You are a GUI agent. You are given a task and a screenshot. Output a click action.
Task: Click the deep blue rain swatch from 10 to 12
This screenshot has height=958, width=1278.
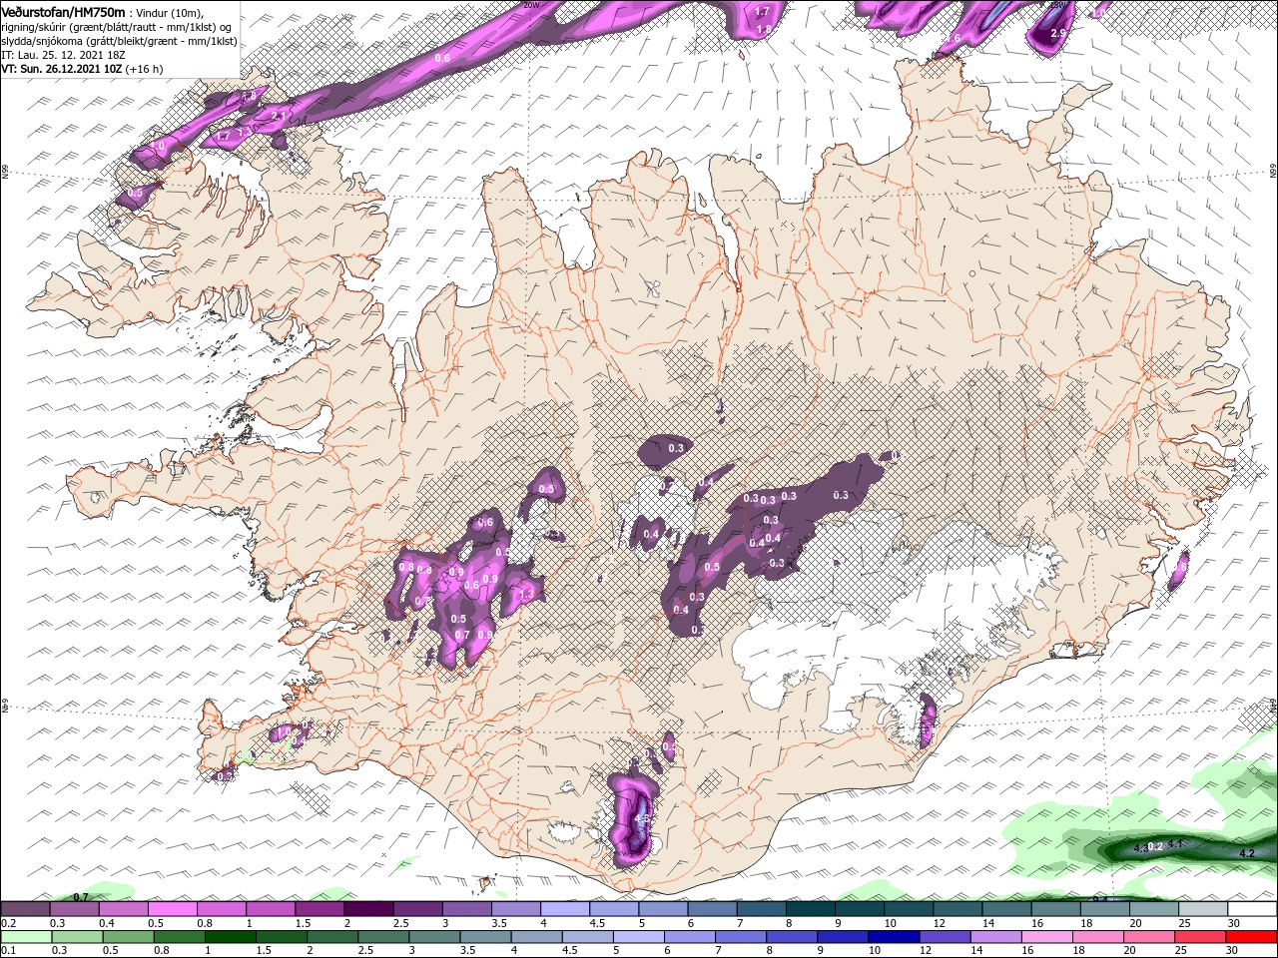pos(893,937)
